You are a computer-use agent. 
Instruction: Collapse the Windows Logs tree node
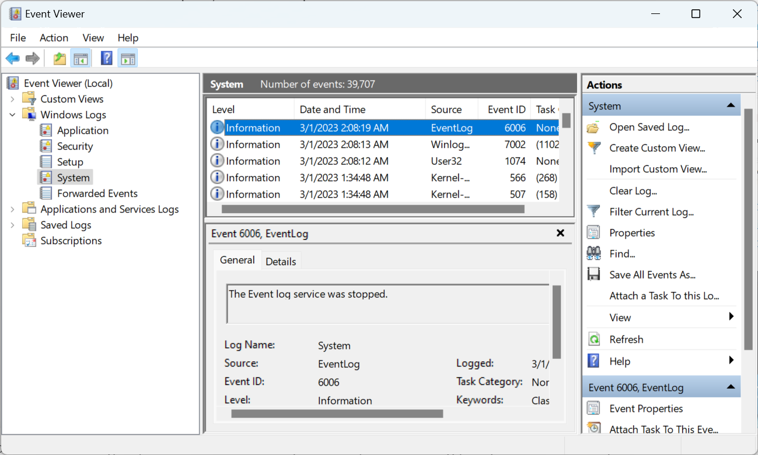[12, 115]
